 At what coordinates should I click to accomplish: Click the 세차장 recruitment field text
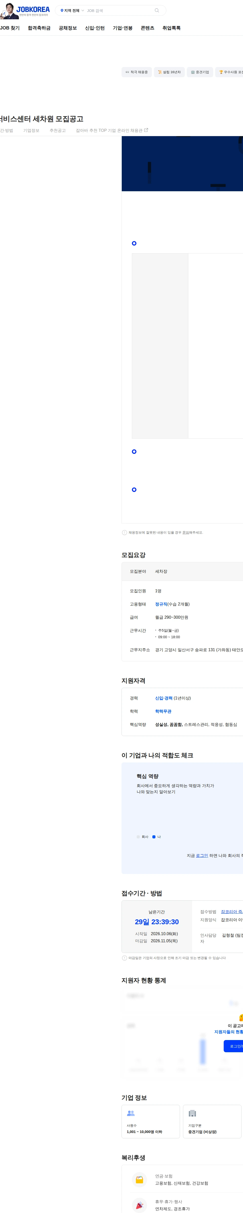point(161,571)
